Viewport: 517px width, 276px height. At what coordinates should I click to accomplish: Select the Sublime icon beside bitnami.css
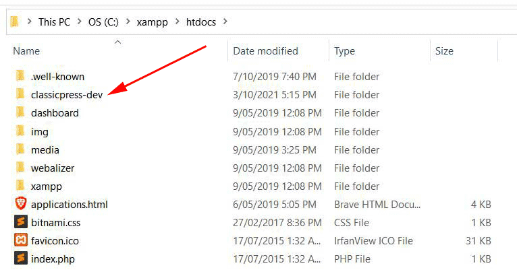pos(20,222)
